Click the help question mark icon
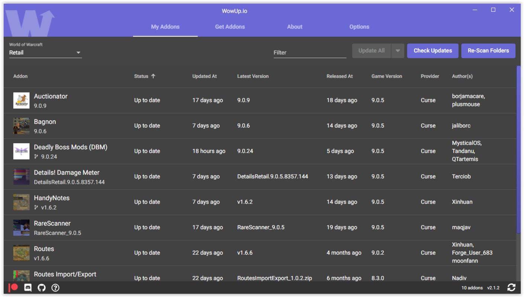This screenshot has width=524, height=297. 55,288
